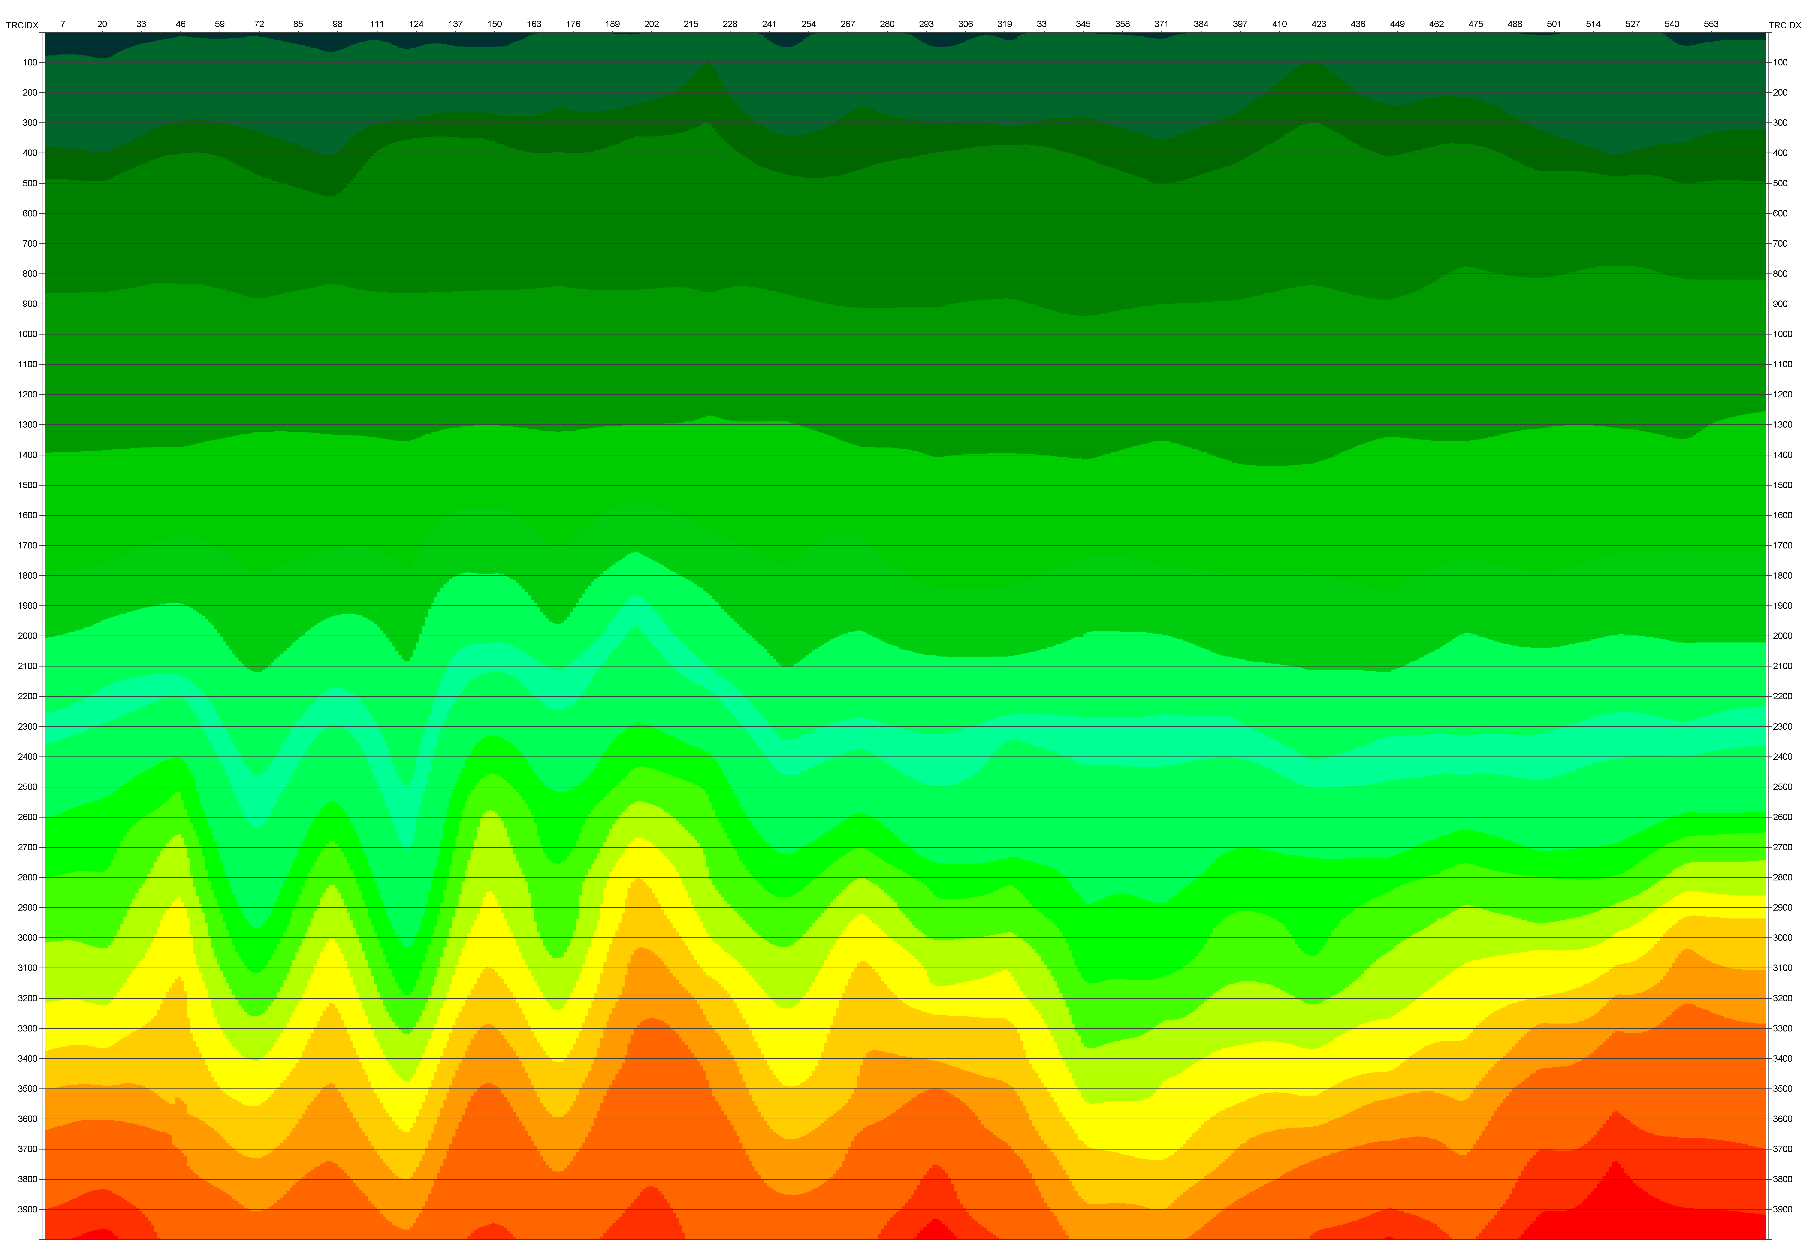Select trace index 7 on top axis
Screen dimensions: 1805x1240
point(63,24)
